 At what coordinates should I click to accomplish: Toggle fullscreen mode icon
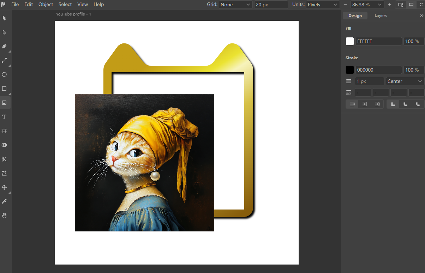pos(421,5)
